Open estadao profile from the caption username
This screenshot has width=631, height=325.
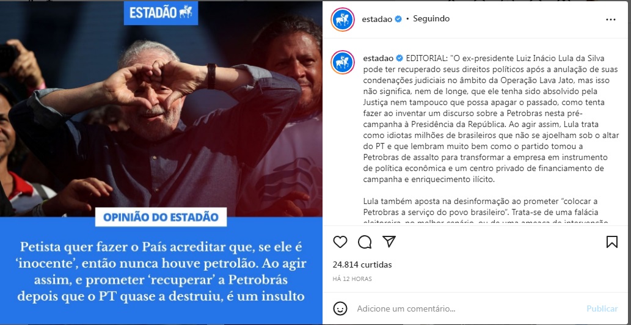coord(378,58)
